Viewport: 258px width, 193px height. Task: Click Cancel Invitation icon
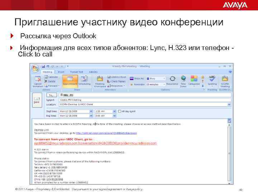pos(38,81)
